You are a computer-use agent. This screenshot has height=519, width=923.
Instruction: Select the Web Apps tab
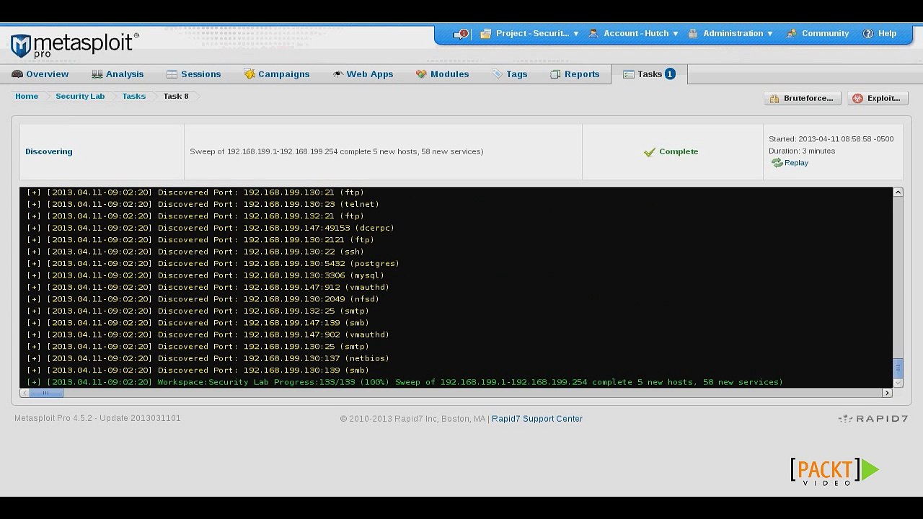tap(363, 74)
